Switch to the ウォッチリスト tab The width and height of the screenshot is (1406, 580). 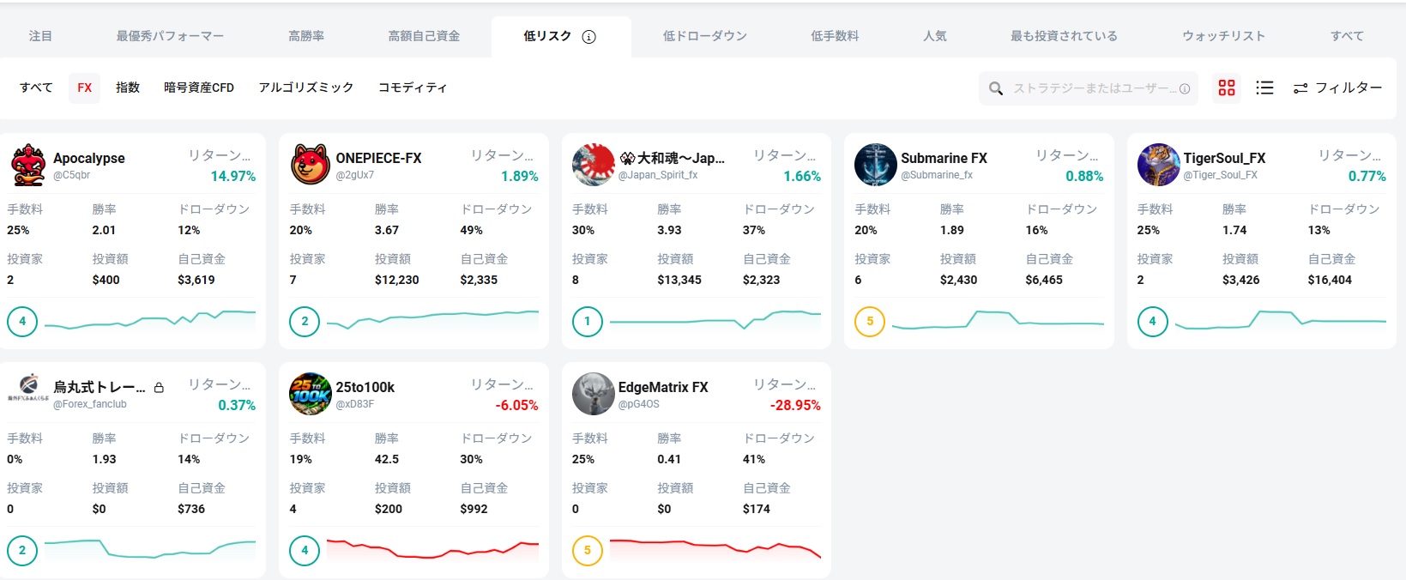tap(1223, 36)
